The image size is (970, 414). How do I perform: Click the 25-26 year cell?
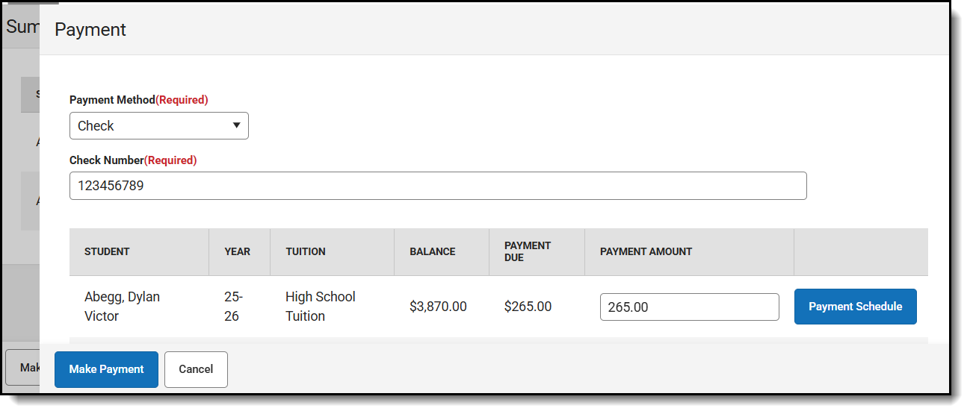coord(233,307)
